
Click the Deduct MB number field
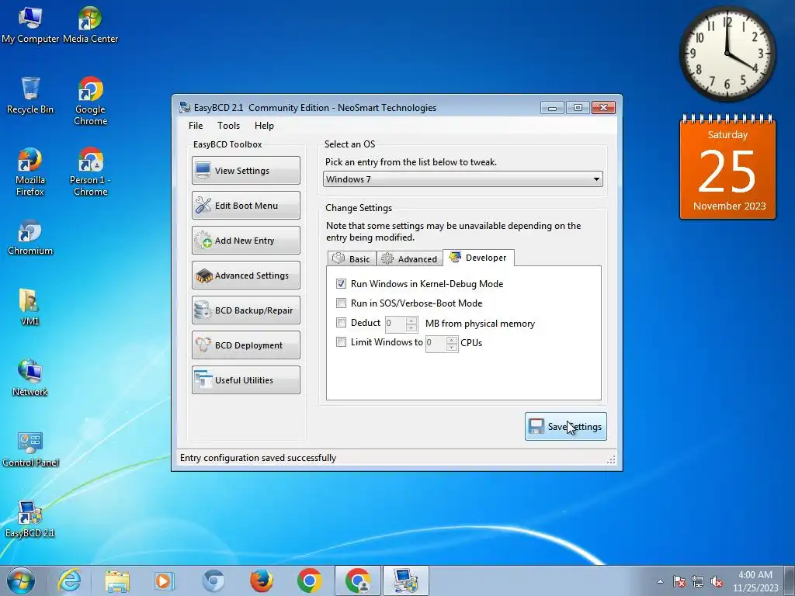395,324
